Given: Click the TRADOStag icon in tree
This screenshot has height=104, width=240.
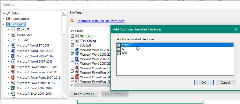Looking at the screenshot, I should point(13,35).
